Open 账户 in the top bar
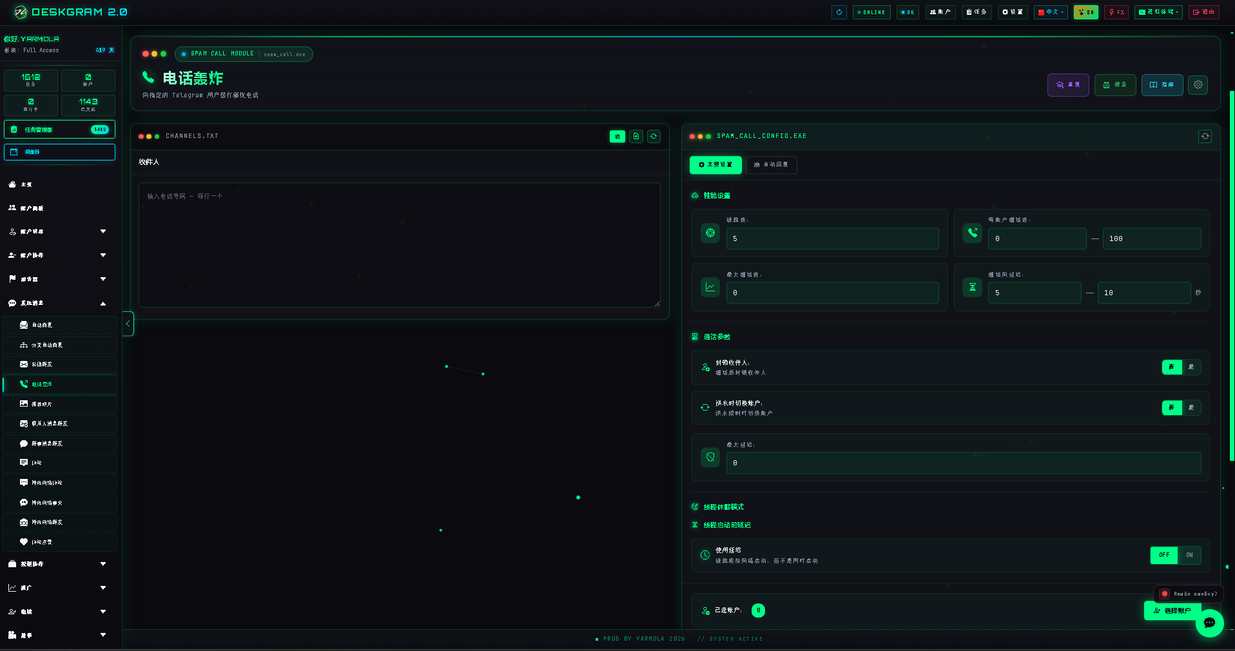Screen dimensions: 1235x651 point(940,12)
